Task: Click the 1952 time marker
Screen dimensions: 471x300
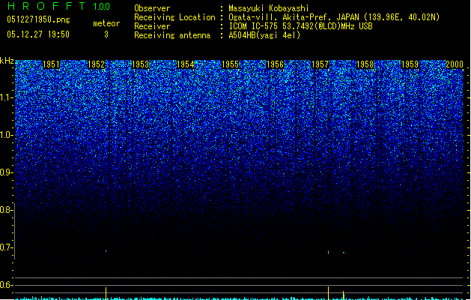Action: point(96,64)
